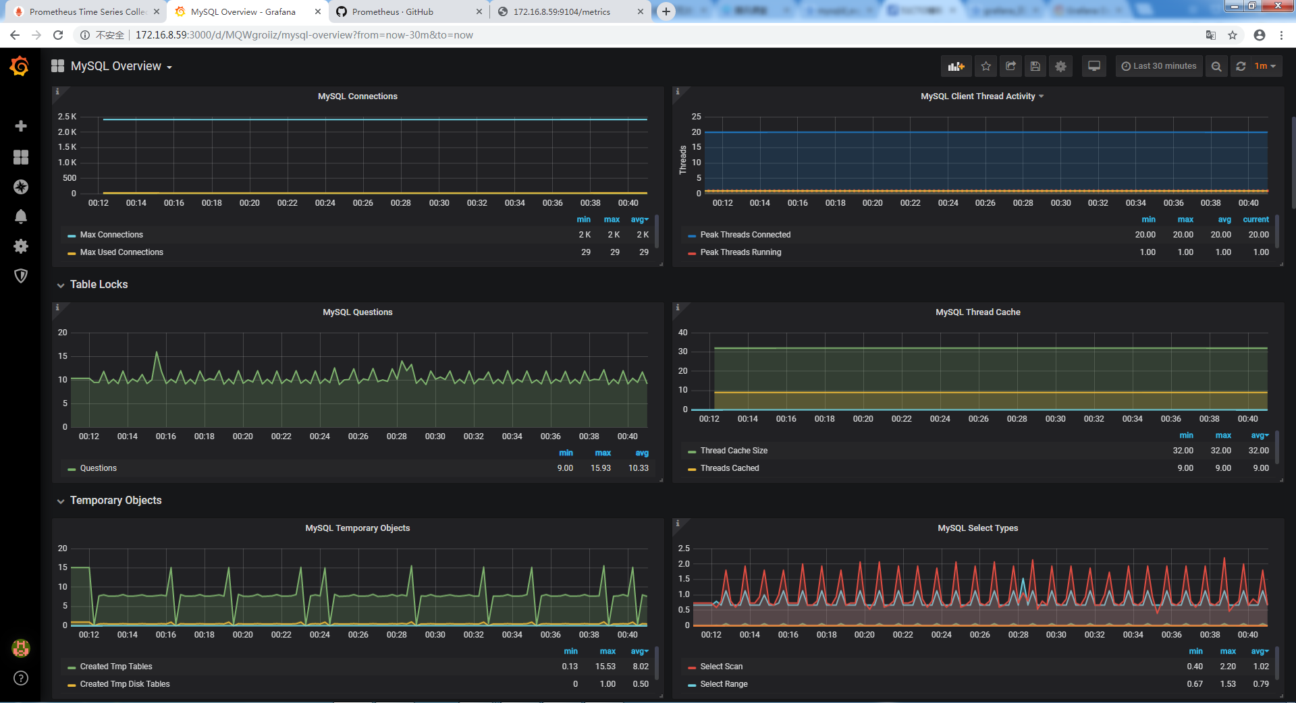Open the MySQL Temporary Objects panel title menu

tap(358, 528)
